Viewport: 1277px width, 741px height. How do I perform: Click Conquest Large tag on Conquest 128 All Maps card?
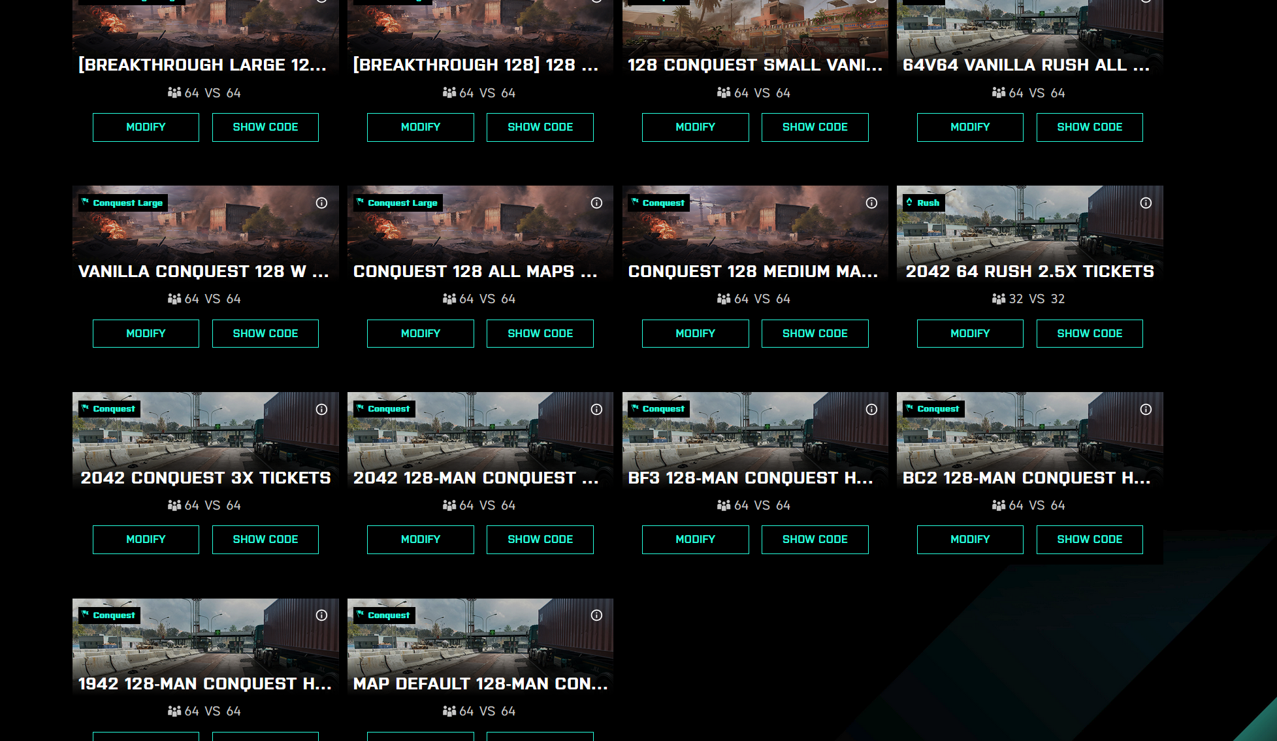point(398,203)
